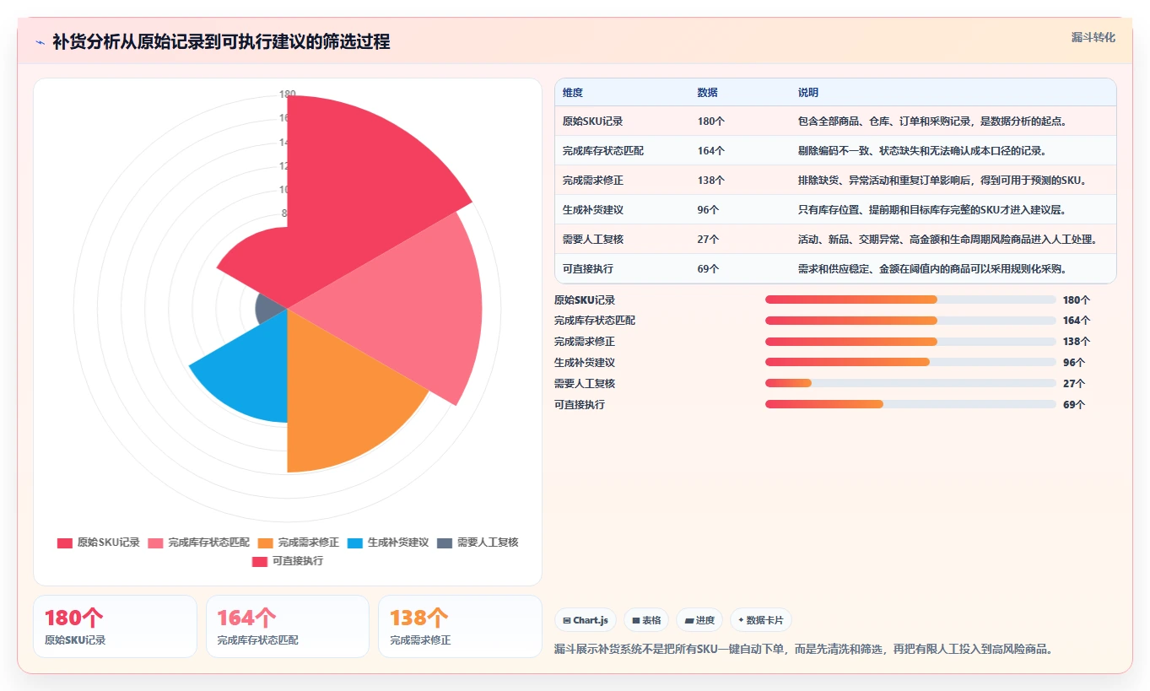
Task: Toggle the 原始SKU记录 legend swatch
Action: coord(65,543)
